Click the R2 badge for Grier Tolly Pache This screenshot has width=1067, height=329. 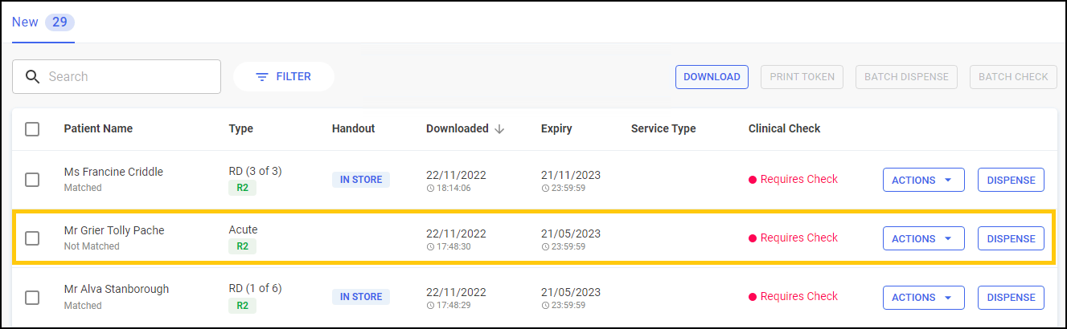pos(242,246)
